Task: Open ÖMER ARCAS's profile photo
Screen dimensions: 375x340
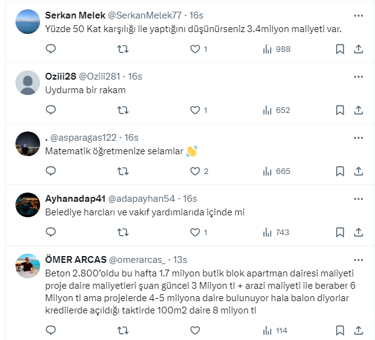Action: pos(28,266)
